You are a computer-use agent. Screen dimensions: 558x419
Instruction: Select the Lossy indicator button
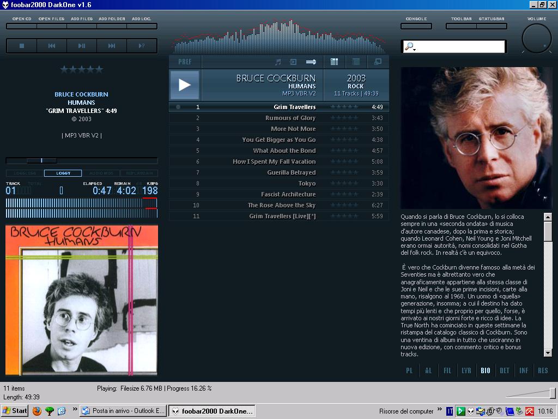tap(63, 173)
